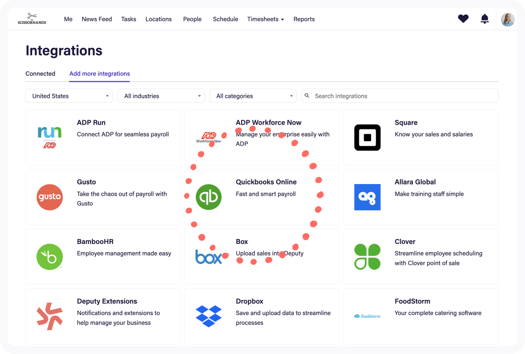
Task: Click the FoodStorm logo
Action: pyautogui.click(x=367, y=316)
